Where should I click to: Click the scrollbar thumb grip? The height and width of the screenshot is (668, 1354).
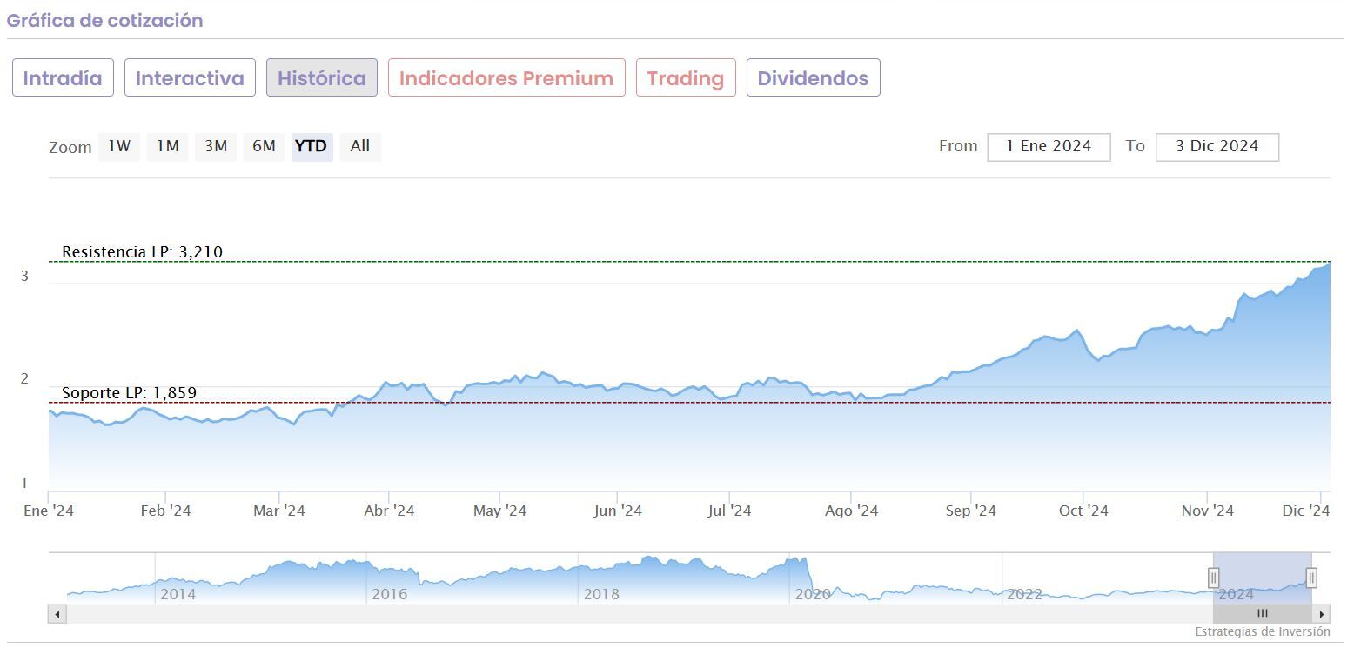pos(1262,614)
